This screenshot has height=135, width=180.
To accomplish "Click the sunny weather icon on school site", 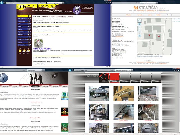I will 20,51.
